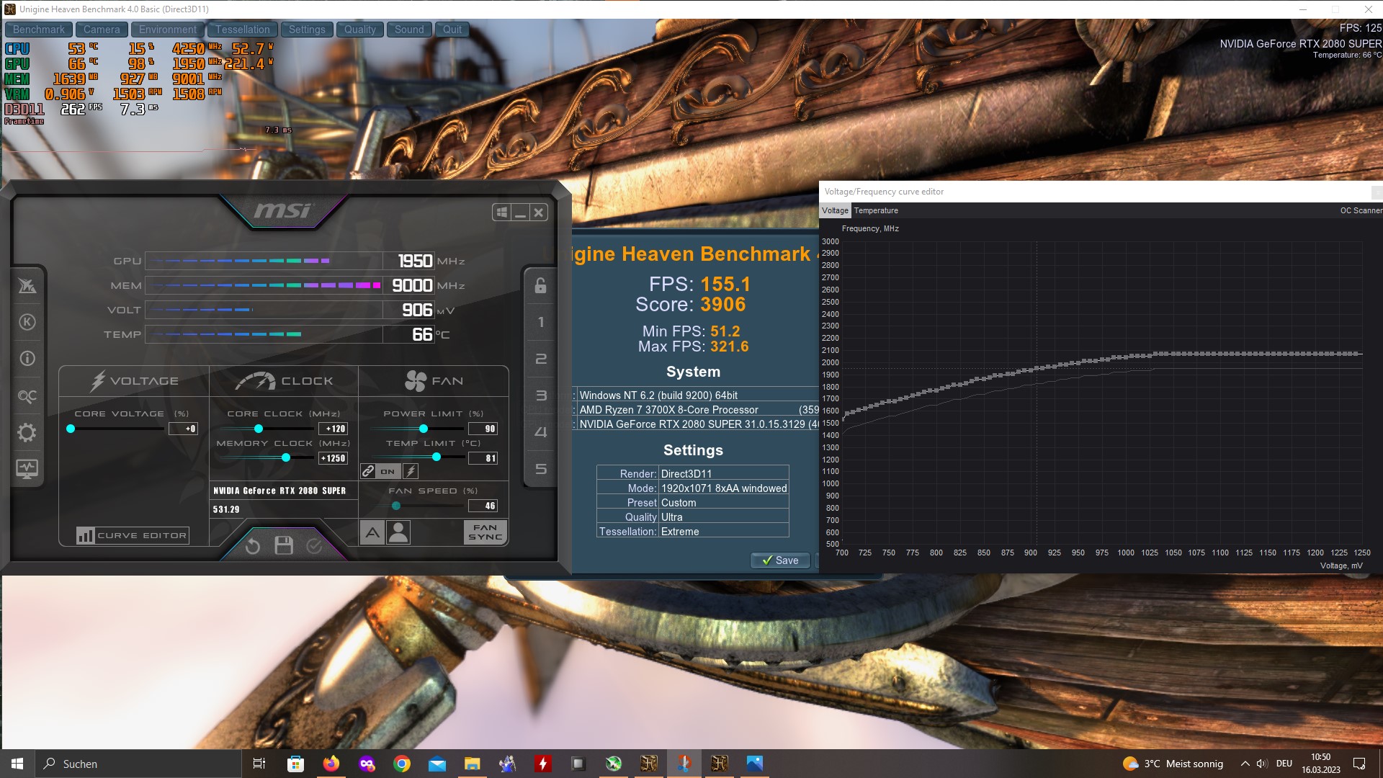Open the hardware monitor icon
1383x778 pixels.
pos(27,469)
